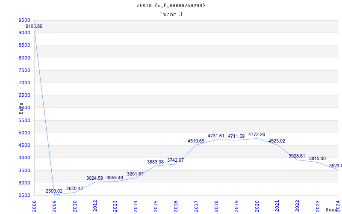Click the year 2020 axis label
This screenshot has width=342, height=214.
click(257, 206)
